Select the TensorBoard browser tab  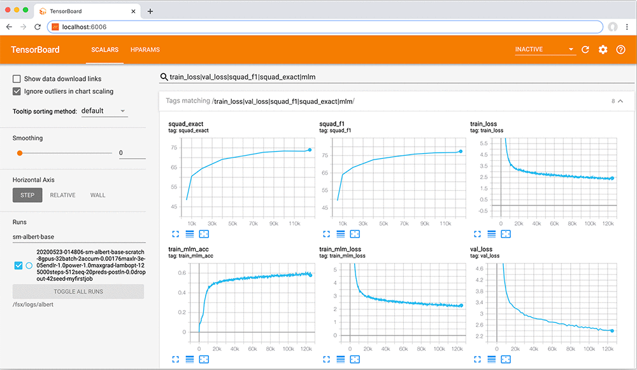tap(87, 11)
